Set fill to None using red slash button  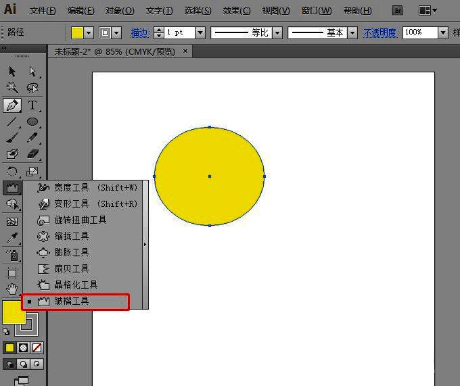37,348
